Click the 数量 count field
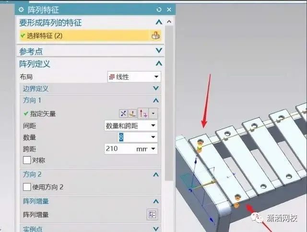The image size is (307, 232). pos(137,137)
